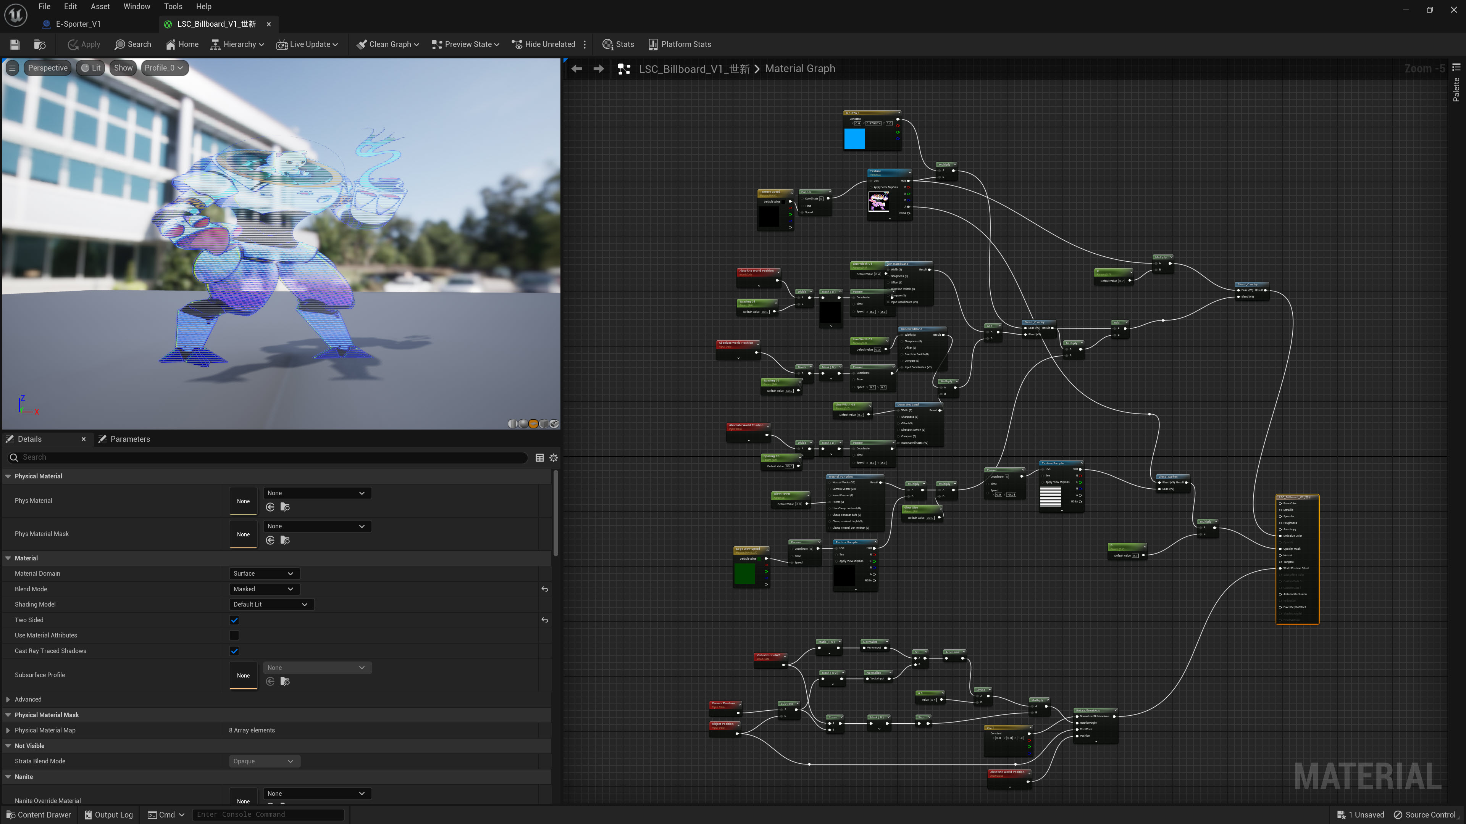Screen dimensions: 1466x824
Task: Click the Details search field
Action: click(x=268, y=457)
